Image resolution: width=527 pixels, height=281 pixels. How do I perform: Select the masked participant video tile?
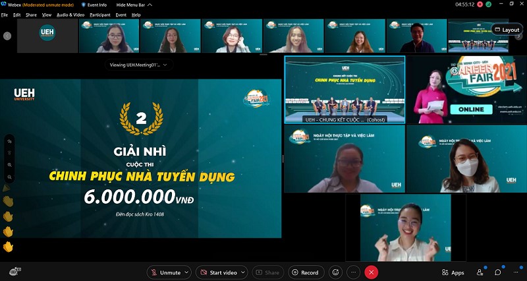tap(467, 159)
